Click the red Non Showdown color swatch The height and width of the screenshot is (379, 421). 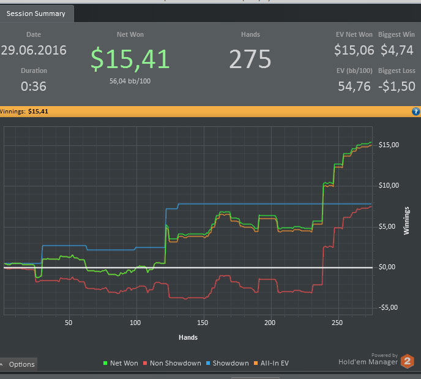point(145,363)
